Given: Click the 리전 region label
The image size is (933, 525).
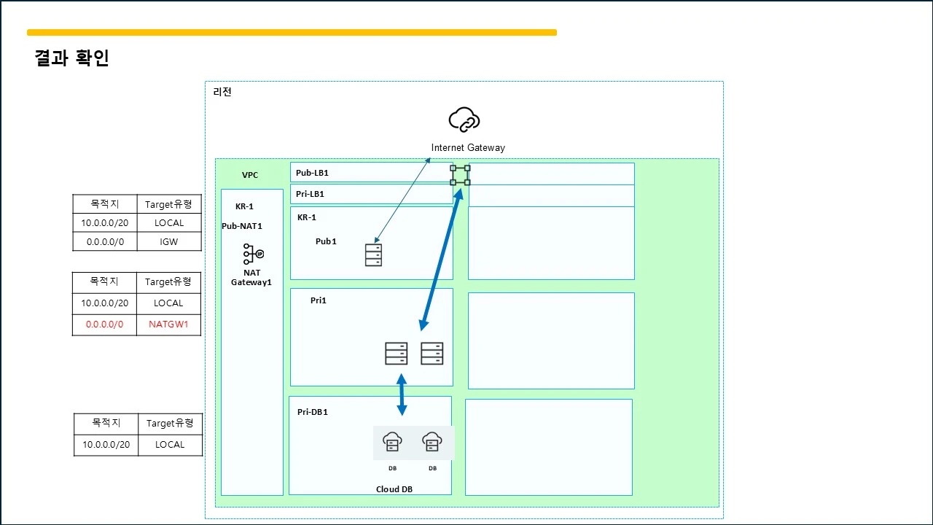Looking at the screenshot, I should pos(222,92).
